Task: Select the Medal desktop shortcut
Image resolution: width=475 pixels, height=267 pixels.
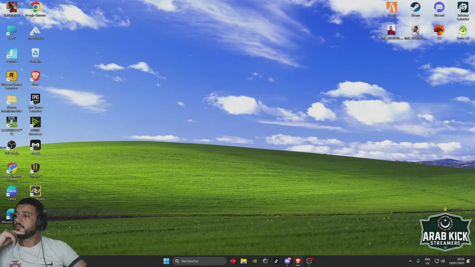Action: click(35, 147)
